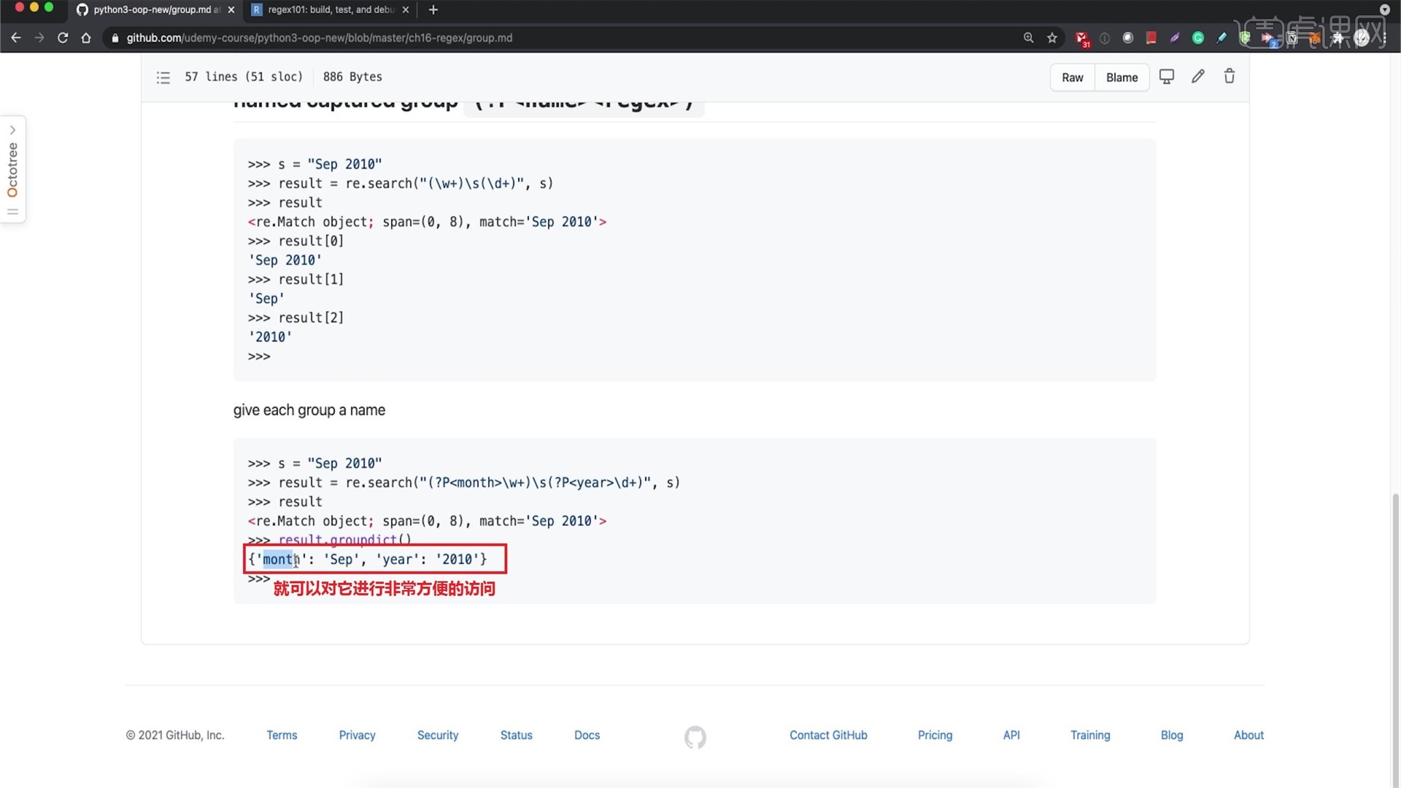Open the file outline list icon

click(x=163, y=77)
